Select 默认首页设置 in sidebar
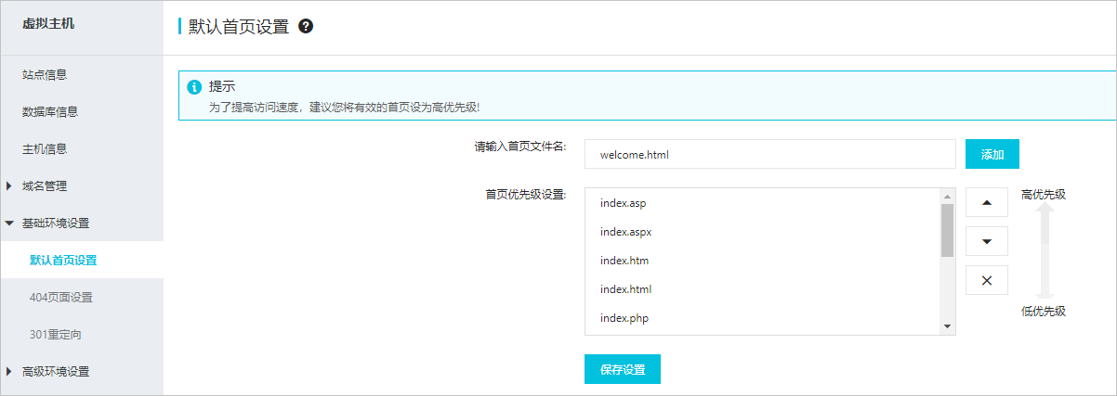The image size is (1117, 396). click(x=82, y=261)
